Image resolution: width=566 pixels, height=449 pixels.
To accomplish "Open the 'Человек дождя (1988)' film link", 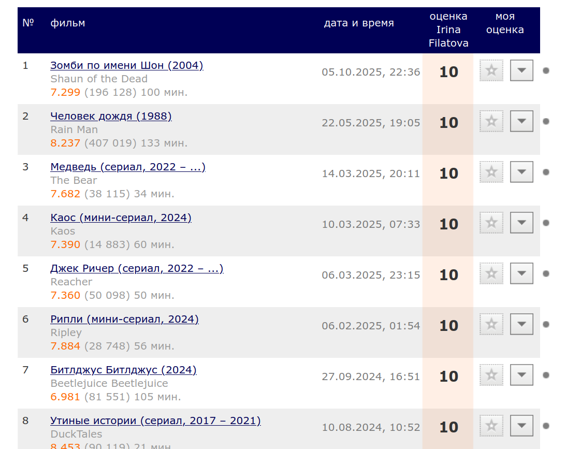I will (x=111, y=116).
